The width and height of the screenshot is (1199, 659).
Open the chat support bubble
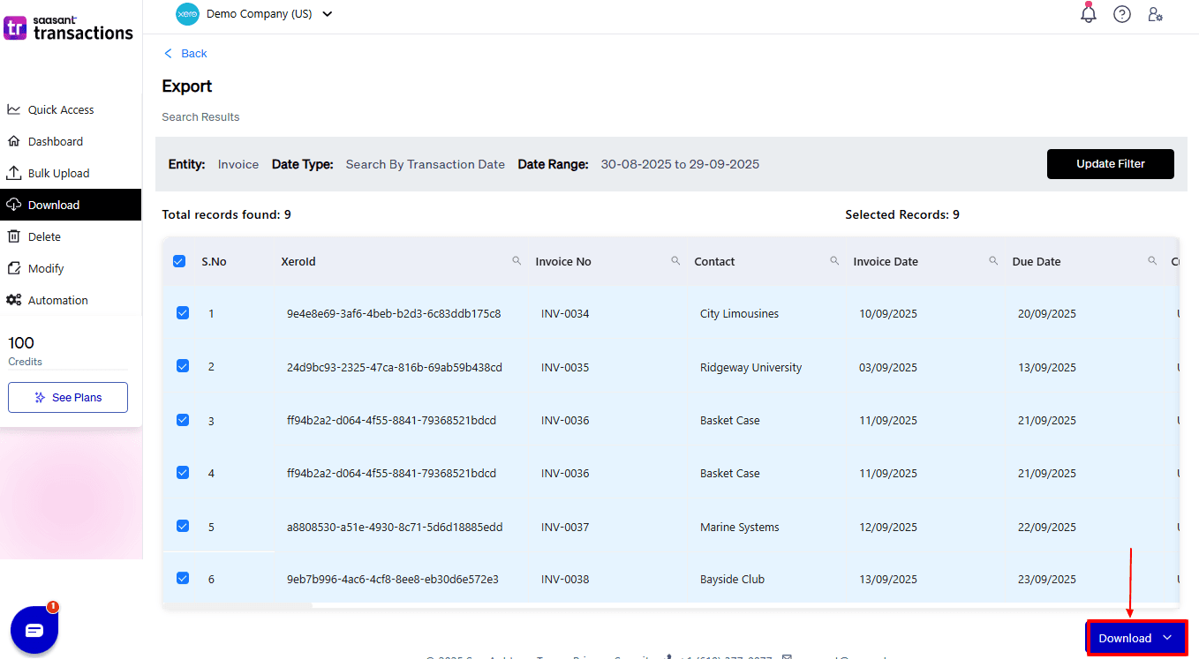34,630
